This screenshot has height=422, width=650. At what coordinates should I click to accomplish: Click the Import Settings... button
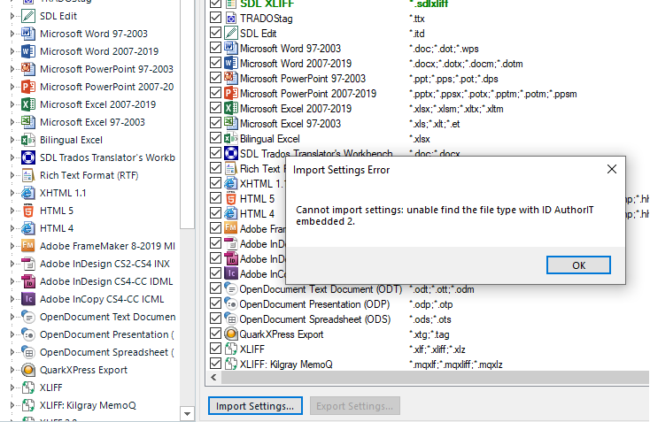[x=255, y=406]
